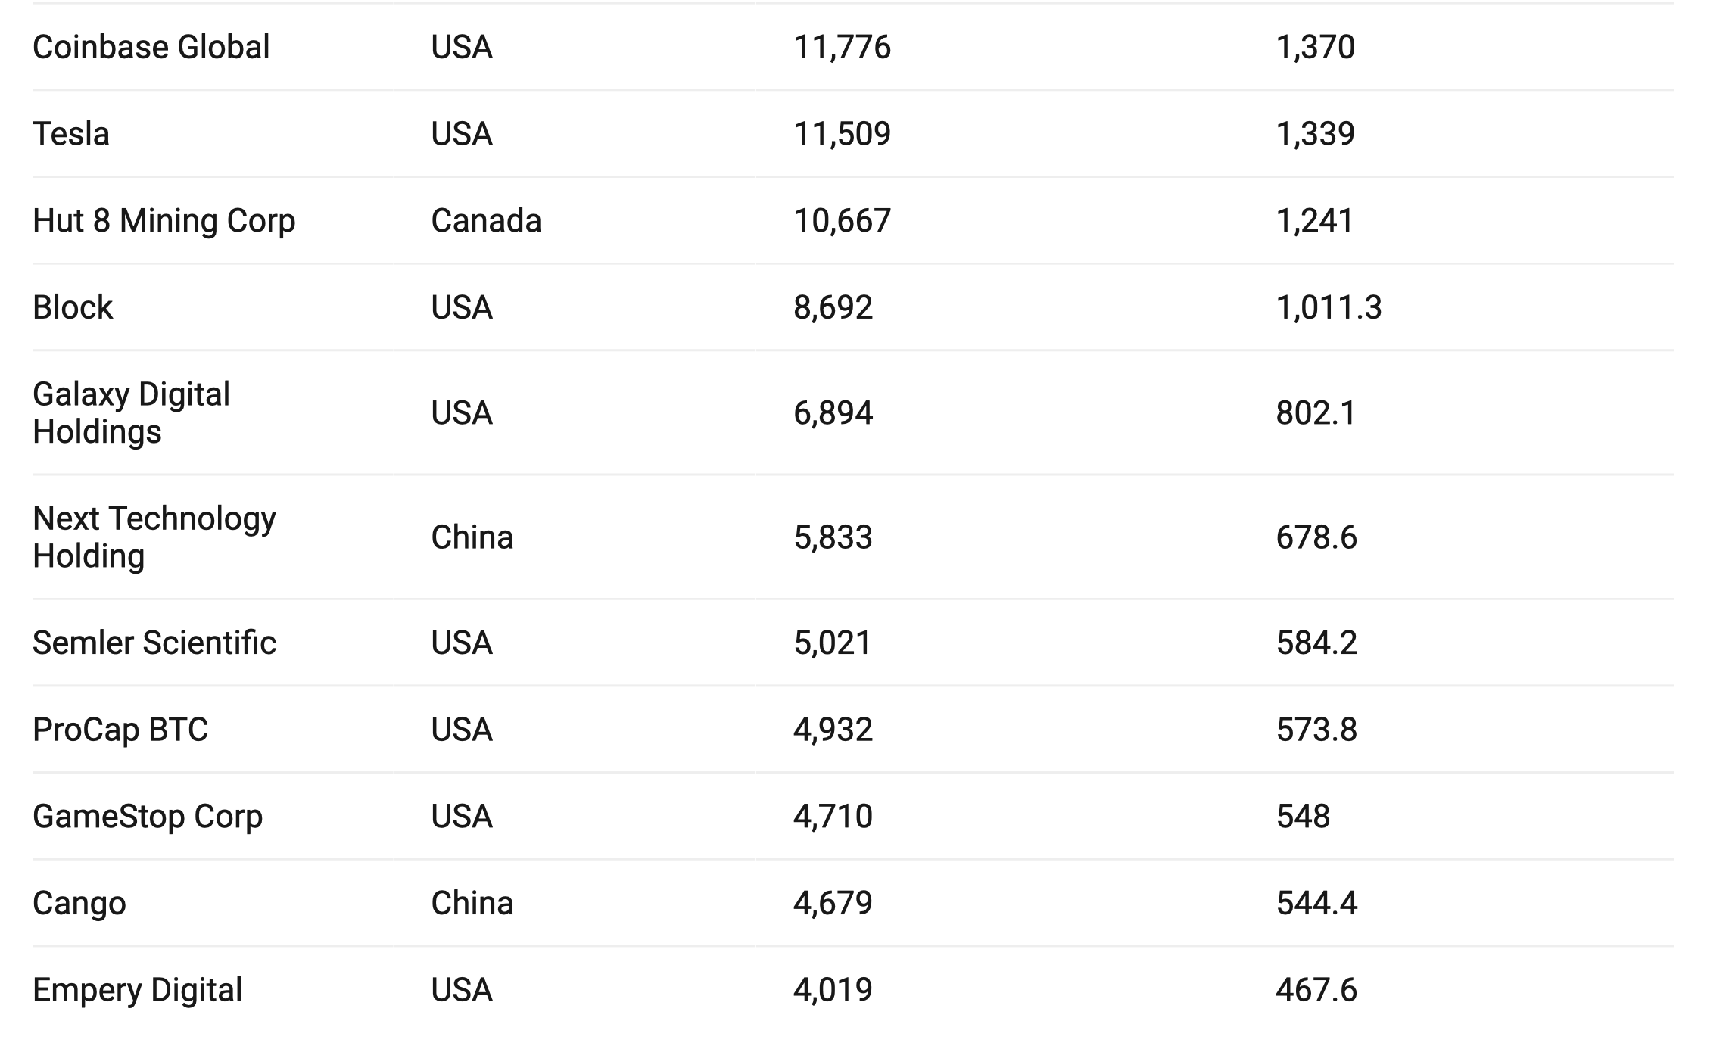Click the Next Technology Holding name
This screenshot has height=1049, width=1729.
(x=154, y=537)
